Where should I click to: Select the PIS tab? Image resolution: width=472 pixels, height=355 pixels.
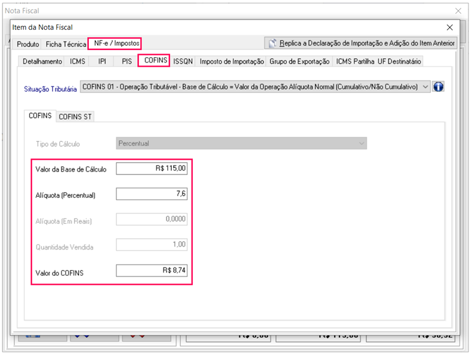(127, 61)
